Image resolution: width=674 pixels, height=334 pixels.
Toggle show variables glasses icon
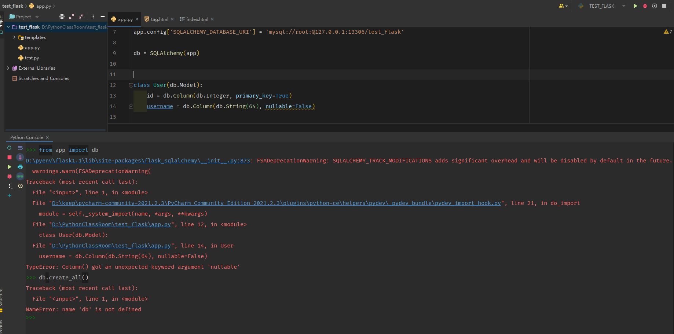[20, 176]
